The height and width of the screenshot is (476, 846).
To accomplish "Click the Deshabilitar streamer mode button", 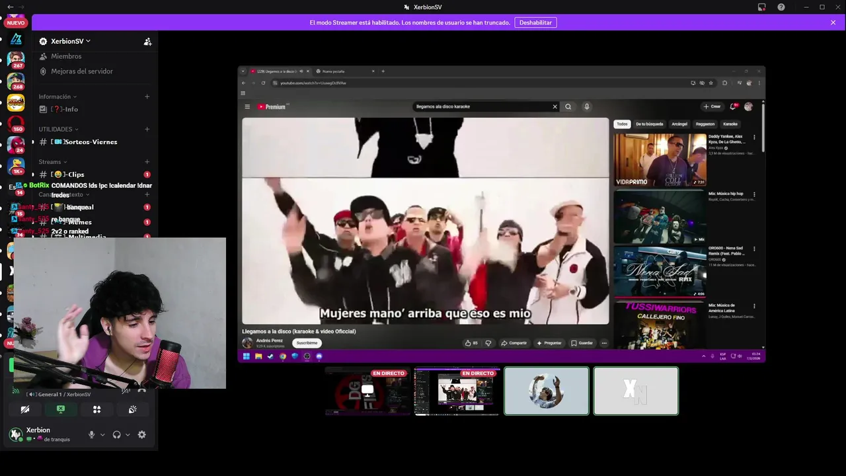I will pos(535,22).
